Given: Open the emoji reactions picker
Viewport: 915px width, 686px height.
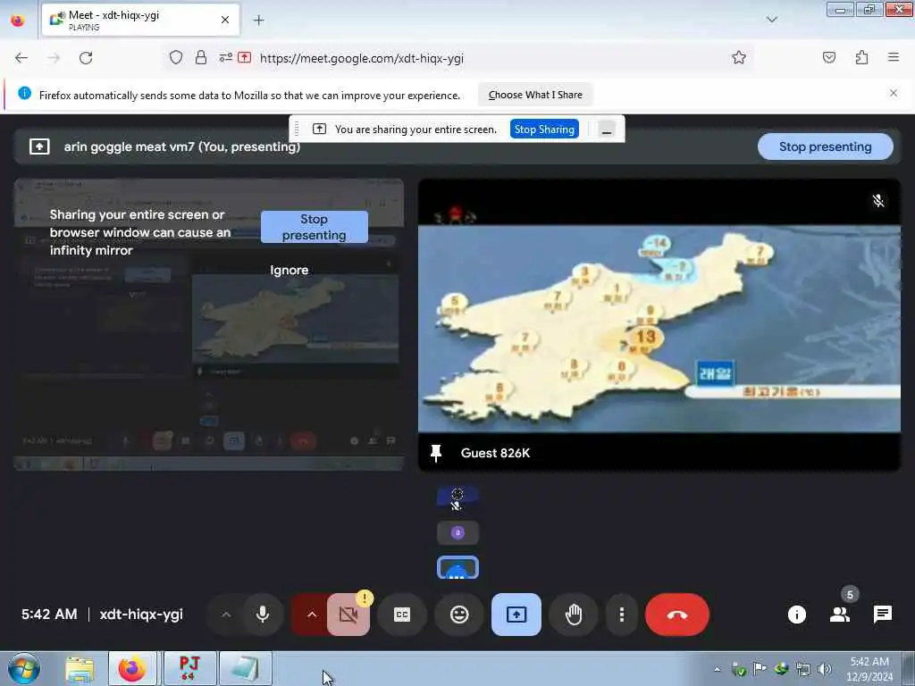Looking at the screenshot, I should tap(459, 615).
